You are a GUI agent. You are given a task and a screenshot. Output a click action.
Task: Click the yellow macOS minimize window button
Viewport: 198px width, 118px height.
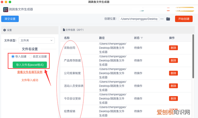[x=6, y=2]
